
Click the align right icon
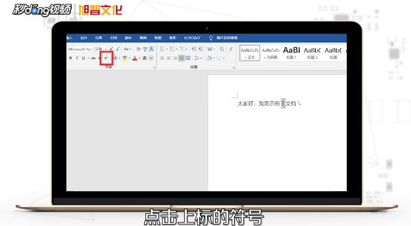coord(175,58)
